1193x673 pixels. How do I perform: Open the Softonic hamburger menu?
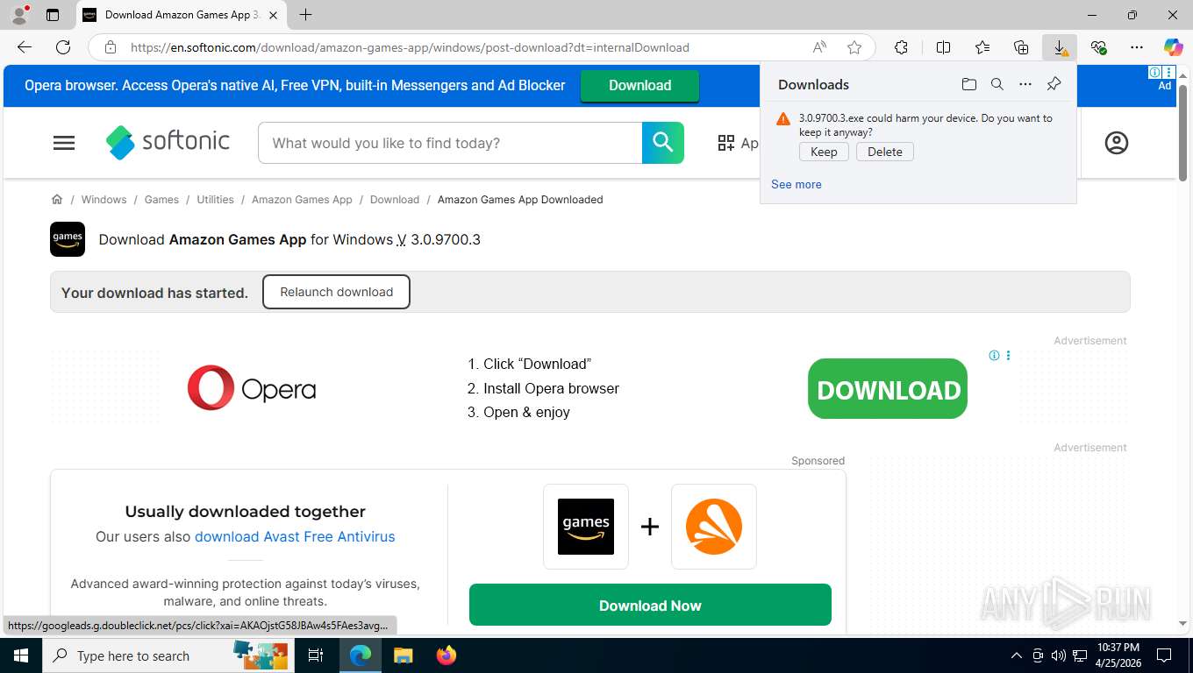tap(64, 143)
